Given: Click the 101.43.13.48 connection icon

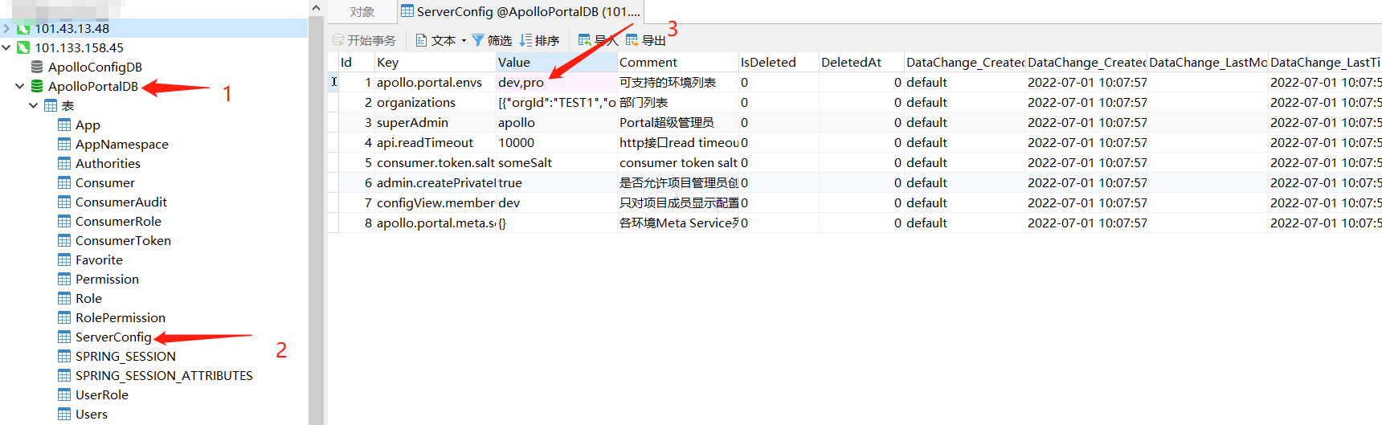Looking at the screenshot, I should (23, 28).
